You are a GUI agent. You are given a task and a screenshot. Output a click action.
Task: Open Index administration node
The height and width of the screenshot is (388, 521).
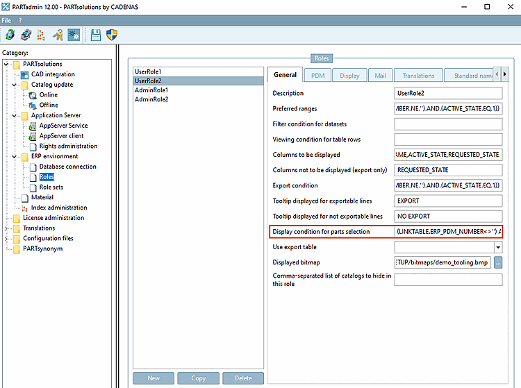coord(59,208)
